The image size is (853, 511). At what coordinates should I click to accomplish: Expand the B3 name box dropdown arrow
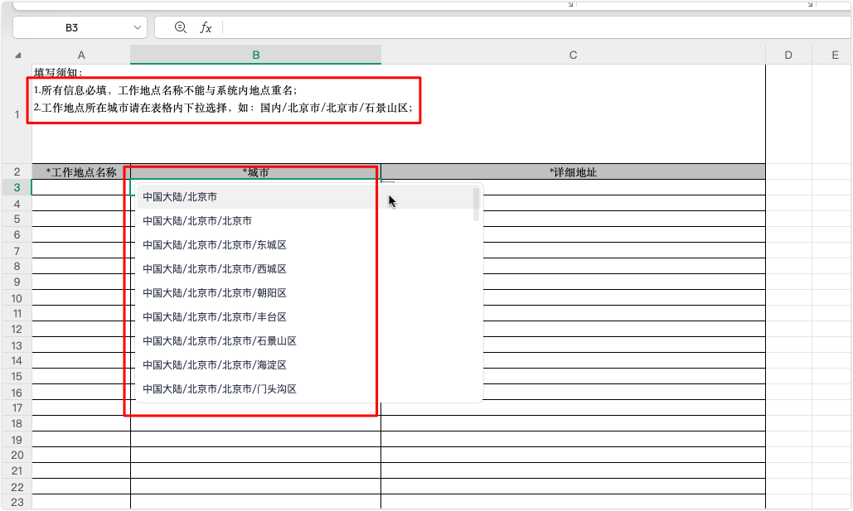click(x=138, y=27)
